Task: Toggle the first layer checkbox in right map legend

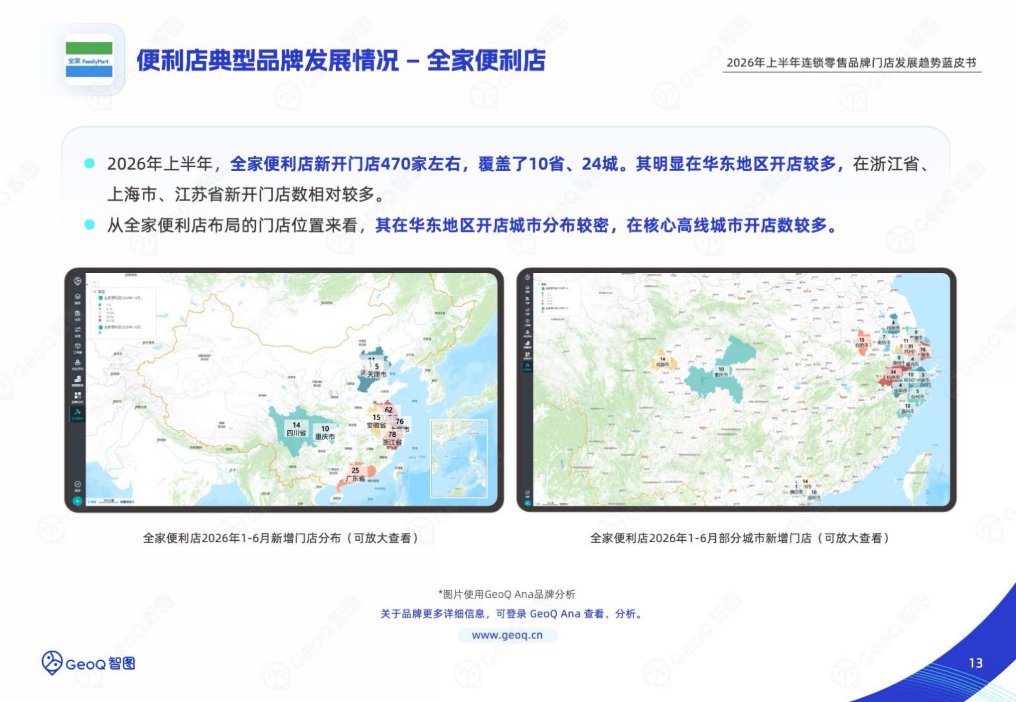Action: point(543,289)
